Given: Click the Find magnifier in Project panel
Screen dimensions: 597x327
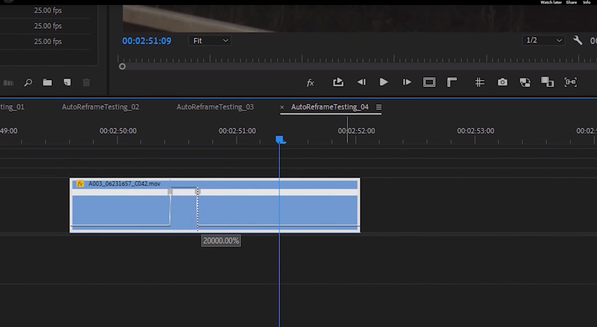Looking at the screenshot, I should tap(28, 82).
